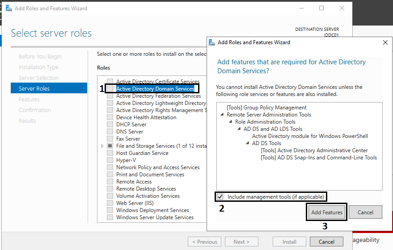Click the wizard icon in popup dialog title bar
Screen dimensions: 393x250
[x=212, y=42]
